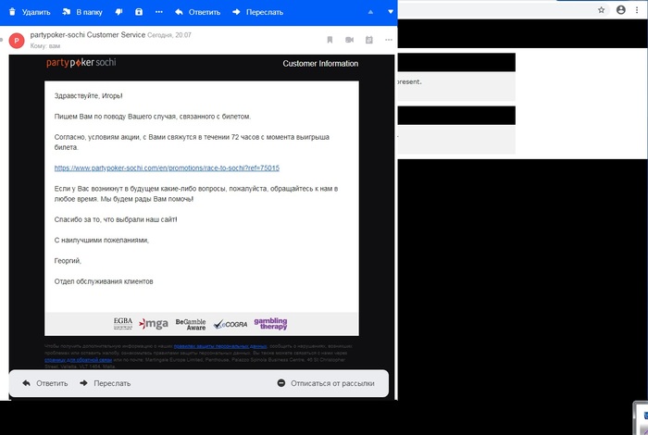
Task: Open the browser profile account icon
Action: point(621,10)
